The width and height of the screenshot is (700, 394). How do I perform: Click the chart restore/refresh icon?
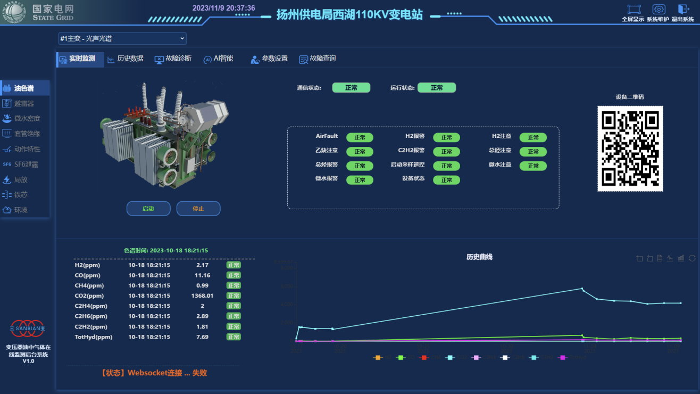[691, 258]
